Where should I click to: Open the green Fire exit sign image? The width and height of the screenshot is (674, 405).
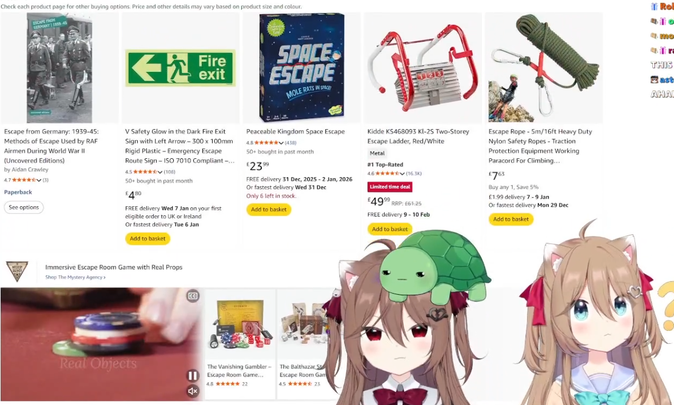(x=180, y=68)
